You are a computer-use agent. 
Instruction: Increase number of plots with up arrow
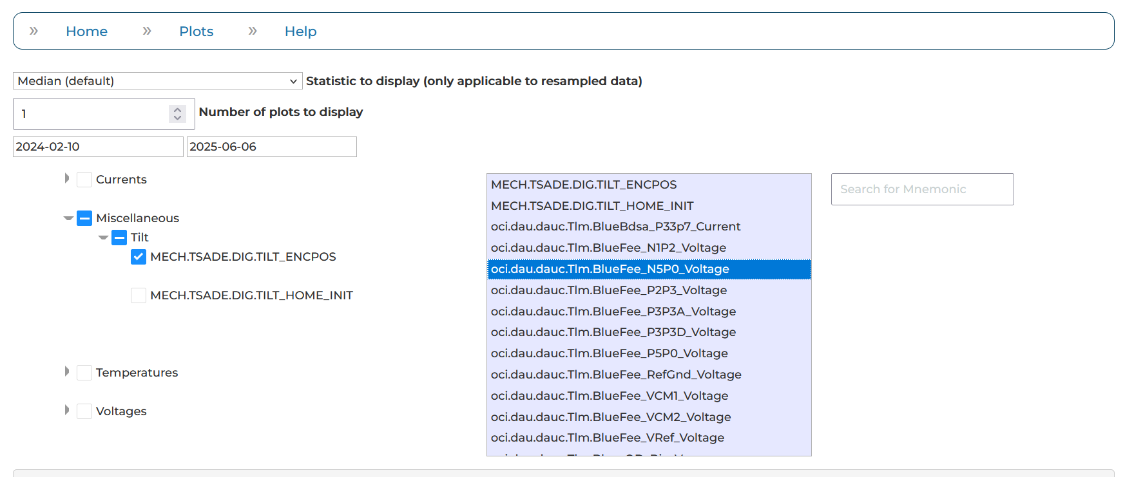tap(177, 110)
